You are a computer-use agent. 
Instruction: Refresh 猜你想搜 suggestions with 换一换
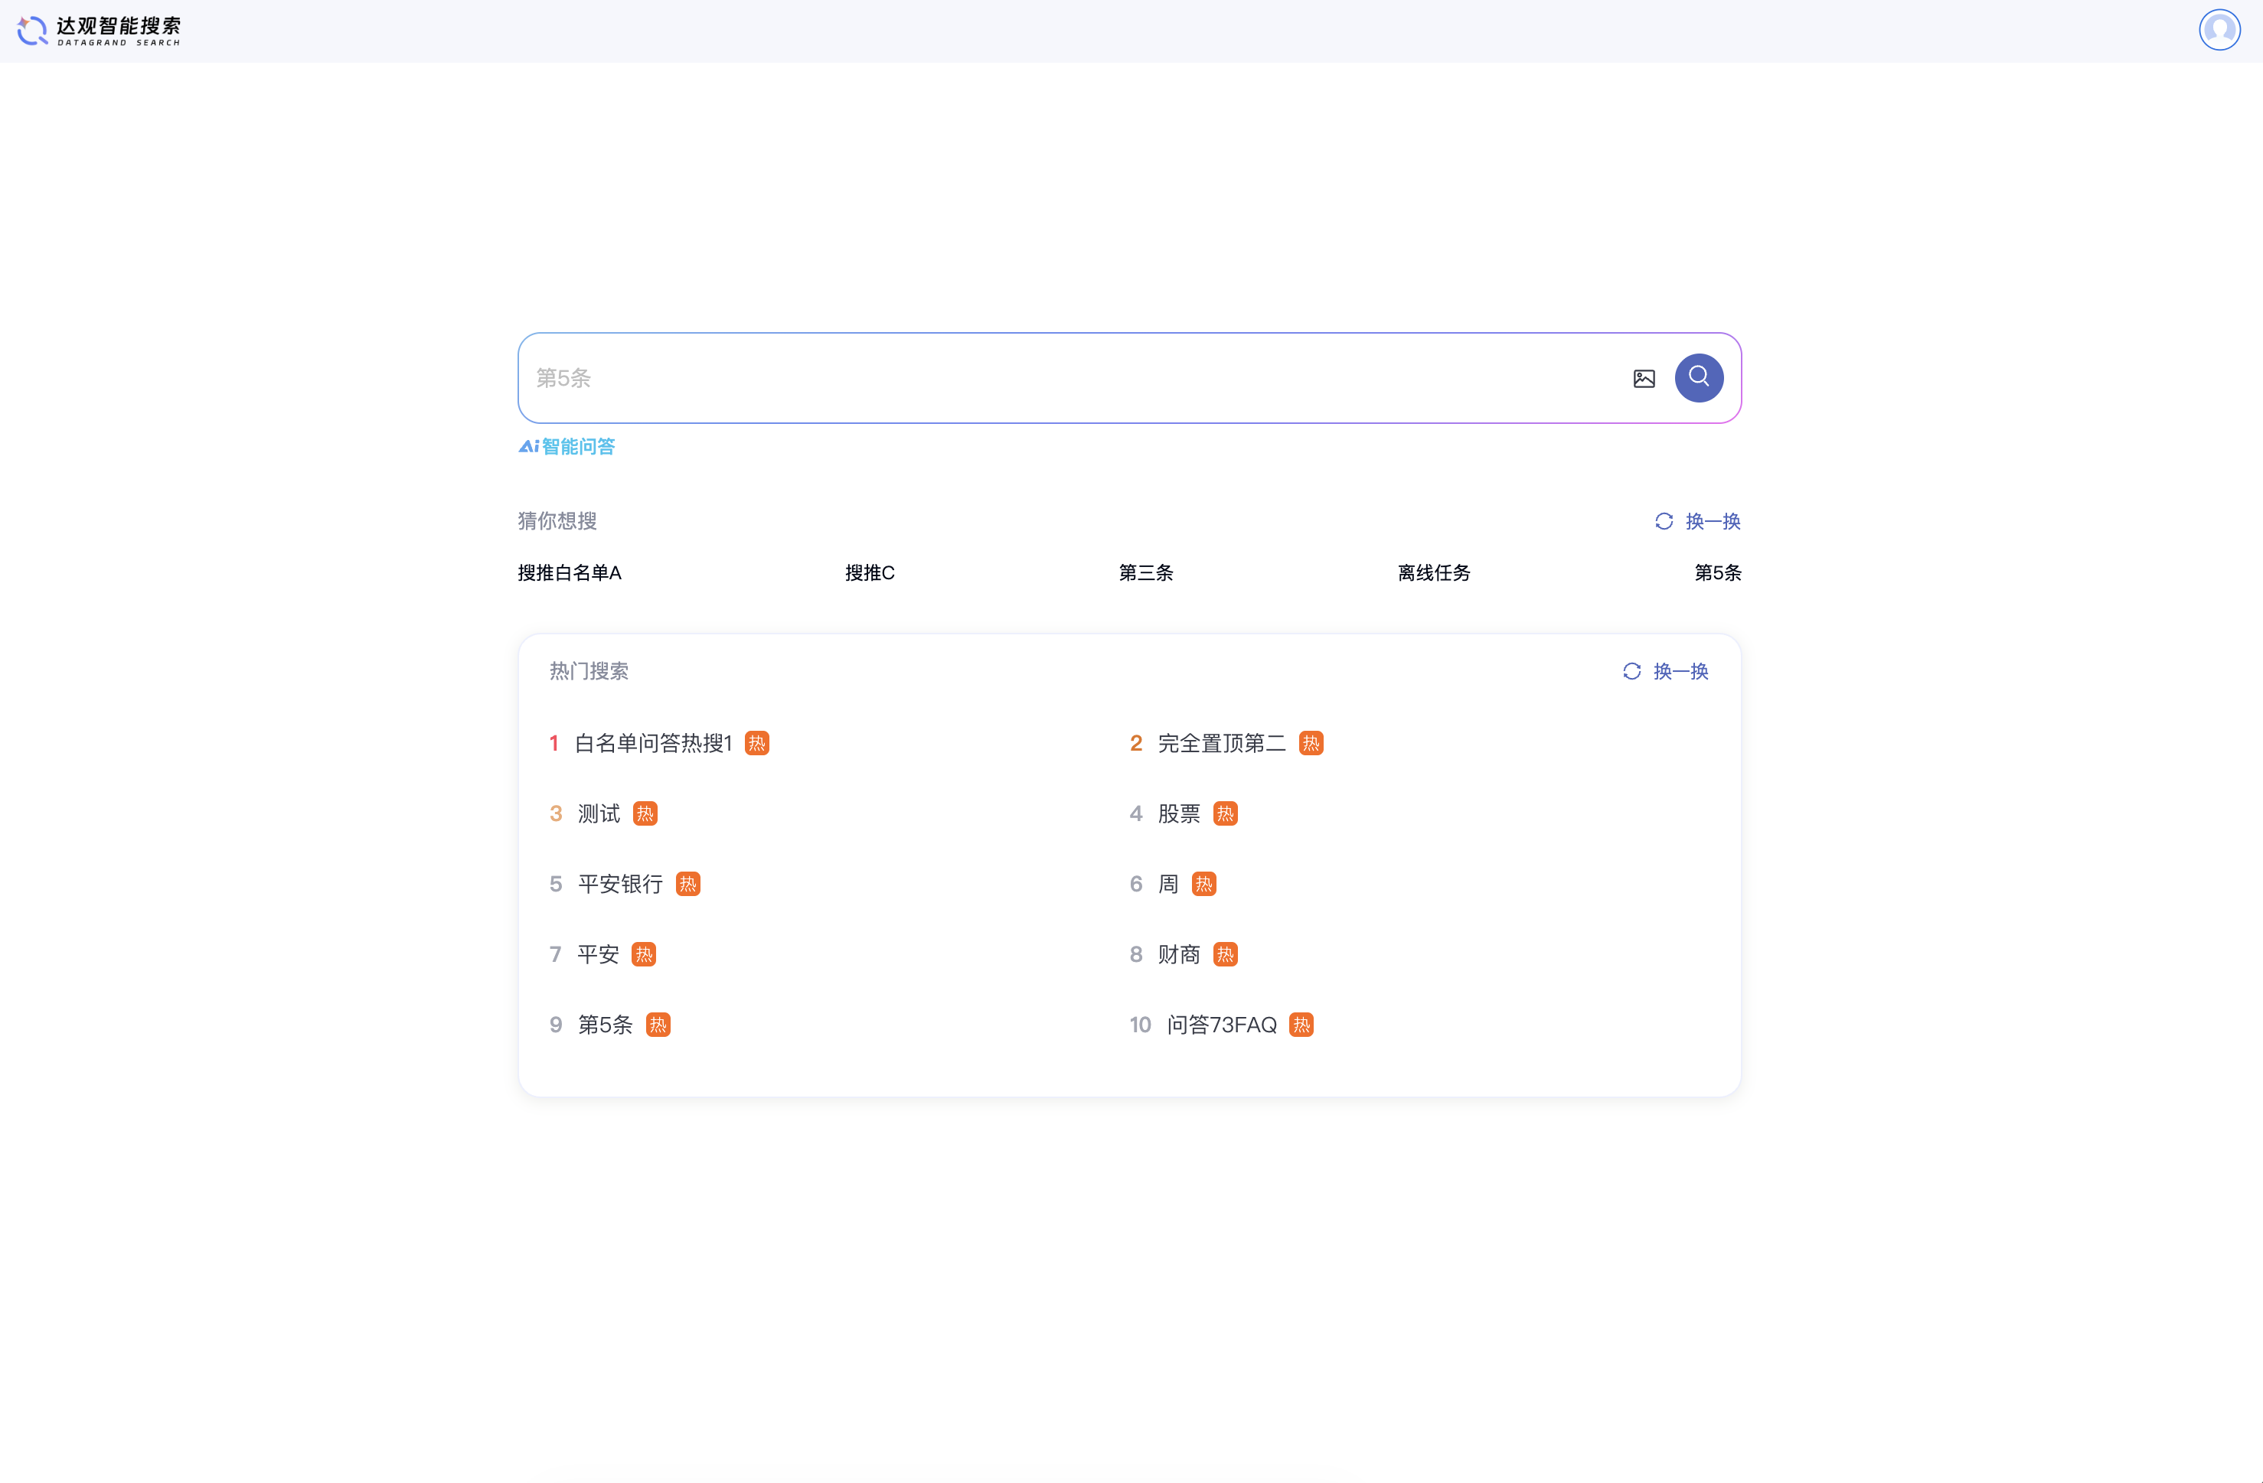point(1697,521)
